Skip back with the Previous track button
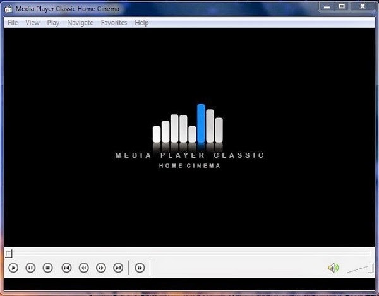Viewport: 379px width, 296px height. click(x=66, y=268)
